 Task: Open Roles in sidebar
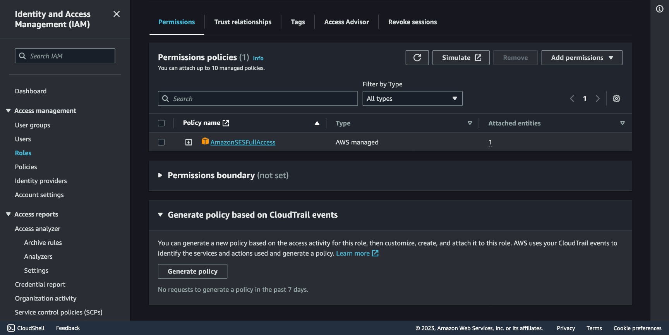pyautogui.click(x=23, y=153)
